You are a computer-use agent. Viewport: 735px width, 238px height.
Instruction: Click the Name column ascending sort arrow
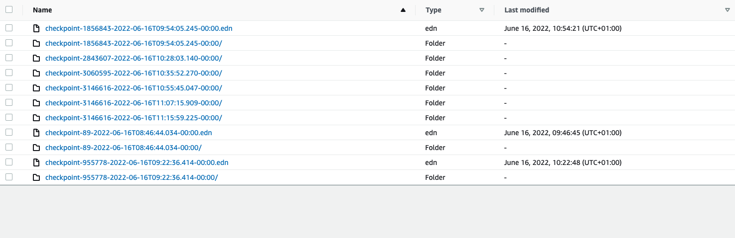(403, 10)
